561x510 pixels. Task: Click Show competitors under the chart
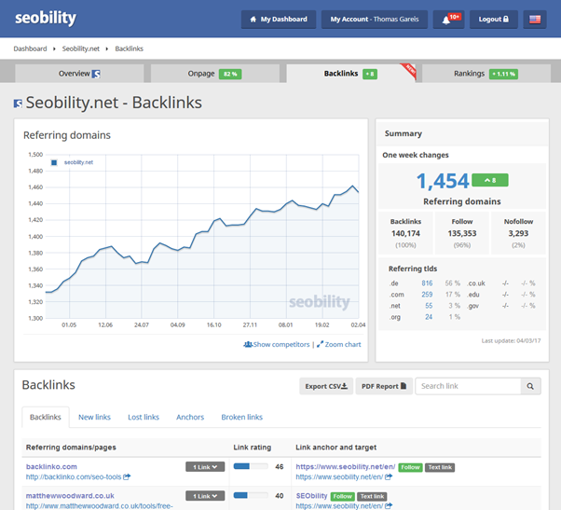(x=277, y=344)
